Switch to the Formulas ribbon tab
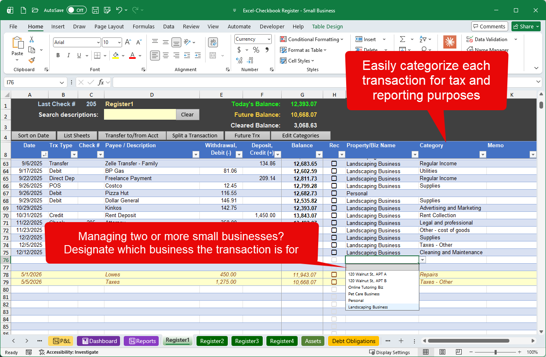The width and height of the screenshot is (546, 357). pyautogui.click(x=143, y=26)
